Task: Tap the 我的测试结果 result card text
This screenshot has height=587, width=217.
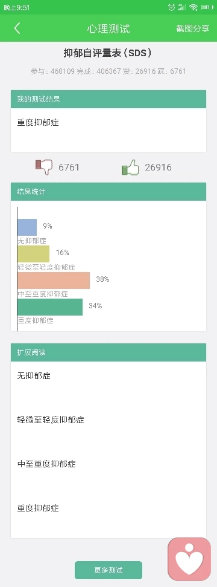Action: coord(38,122)
